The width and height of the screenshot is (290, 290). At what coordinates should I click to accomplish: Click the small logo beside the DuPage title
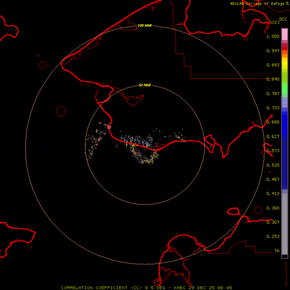tap(287, 4)
